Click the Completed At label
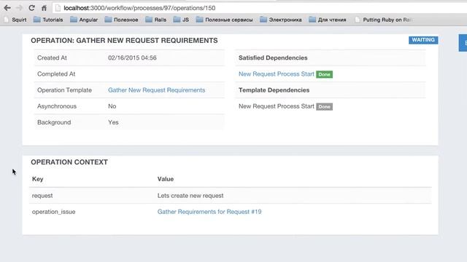This screenshot has width=467, height=262. tap(56, 74)
